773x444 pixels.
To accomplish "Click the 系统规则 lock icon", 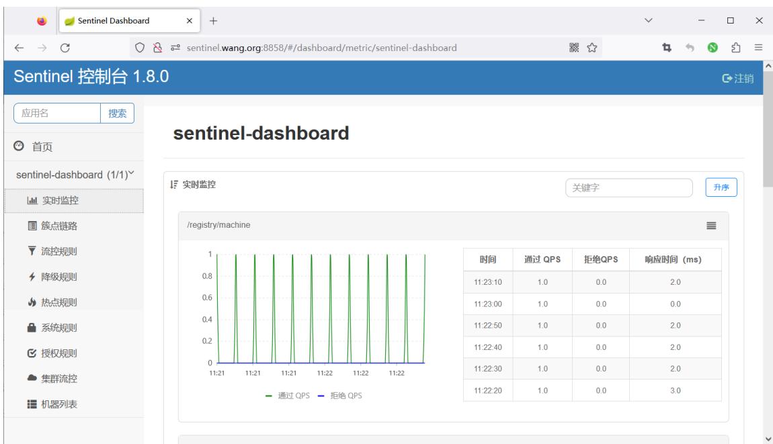I will [32, 327].
